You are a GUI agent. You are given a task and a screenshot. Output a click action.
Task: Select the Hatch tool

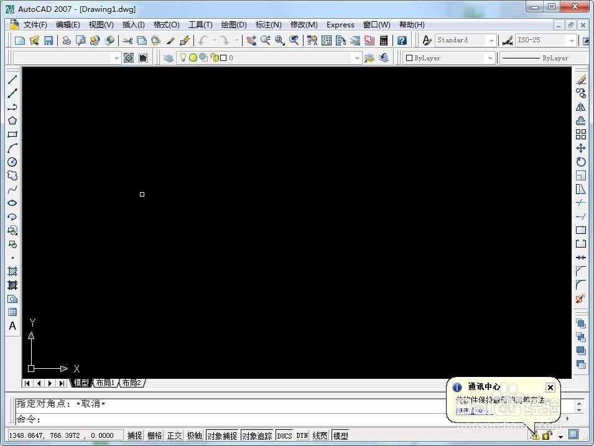(x=12, y=271)
